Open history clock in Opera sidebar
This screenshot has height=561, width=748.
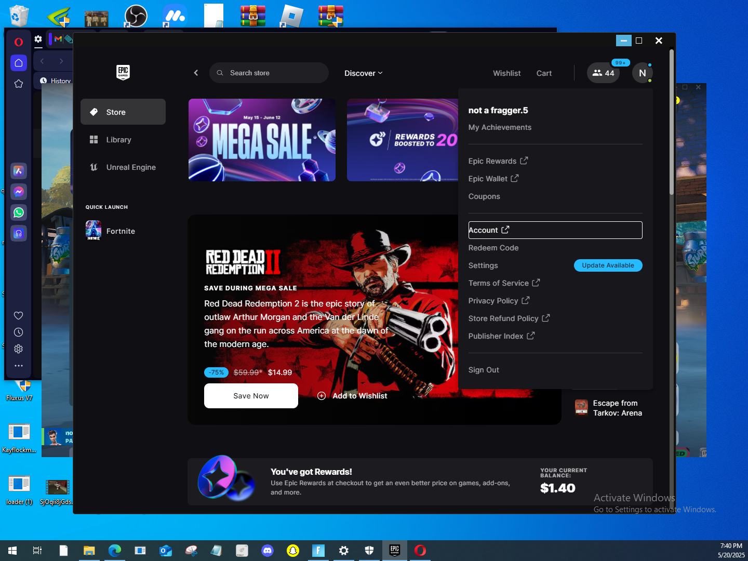coord(19,332)
